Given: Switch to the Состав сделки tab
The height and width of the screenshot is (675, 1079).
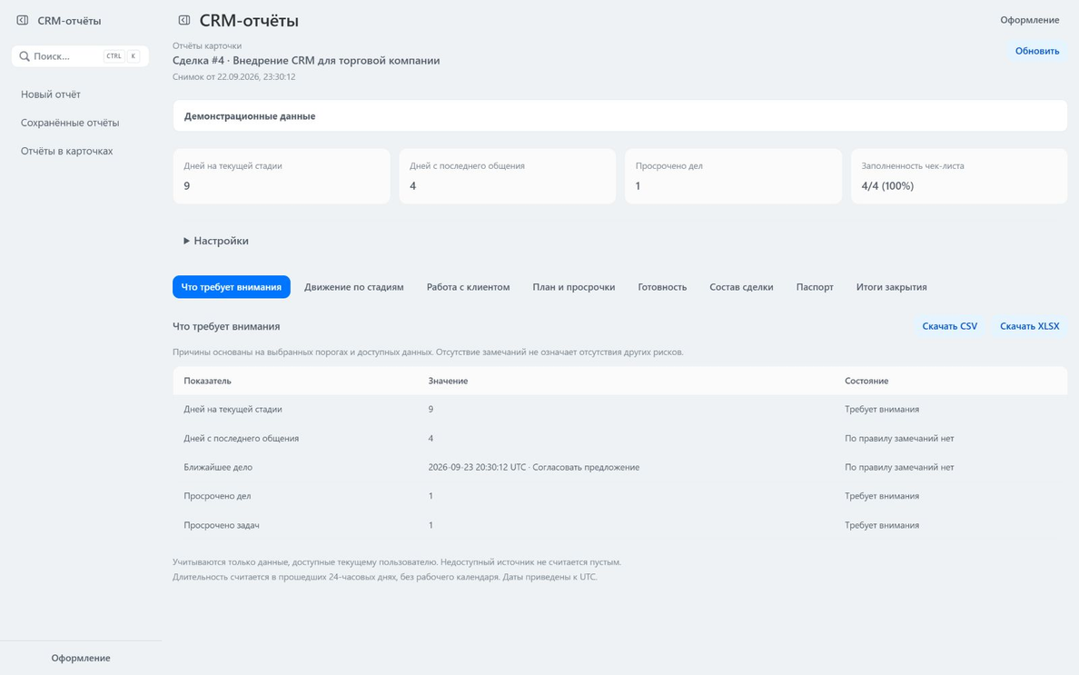Looking at the screenshot, I should tap(741, 287).
